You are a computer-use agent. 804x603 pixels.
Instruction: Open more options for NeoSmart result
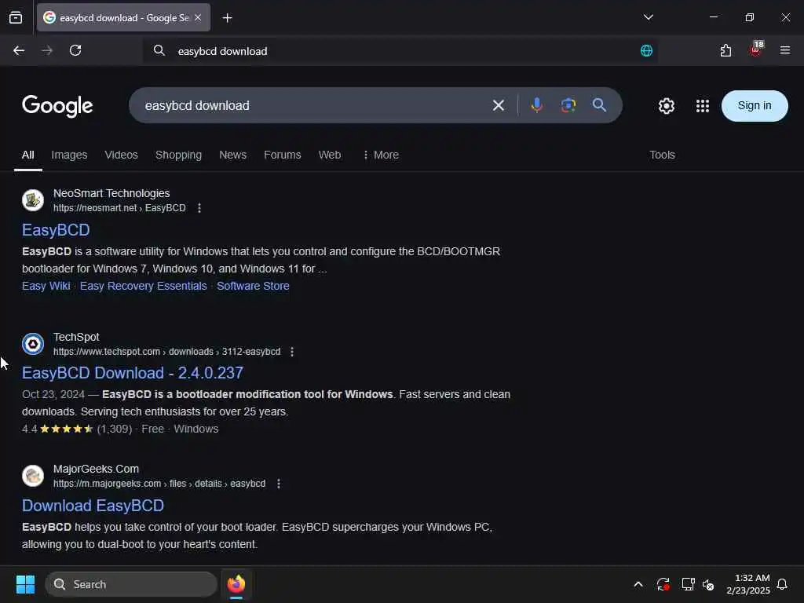pyautogui.click(x=199, y=207)
